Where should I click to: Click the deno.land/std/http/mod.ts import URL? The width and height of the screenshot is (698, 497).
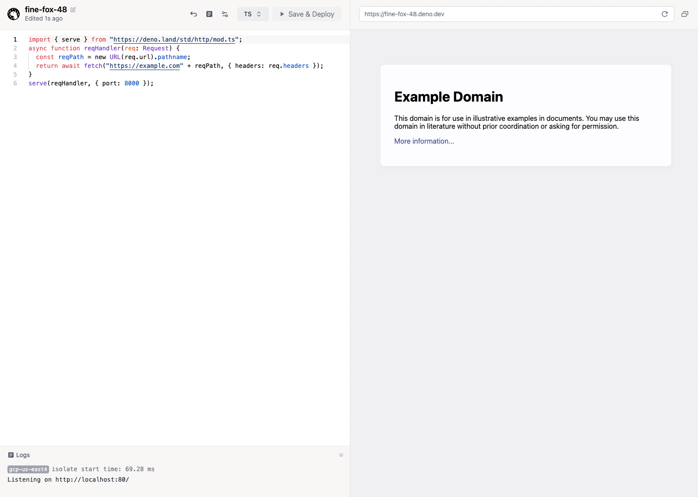coord(174,39)
